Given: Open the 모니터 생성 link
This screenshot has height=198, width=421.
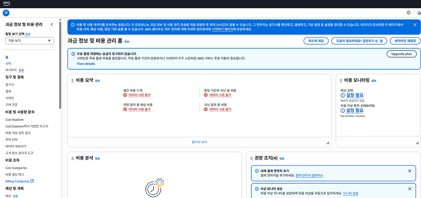Looking at the screenshot, I should click(350, 193).
